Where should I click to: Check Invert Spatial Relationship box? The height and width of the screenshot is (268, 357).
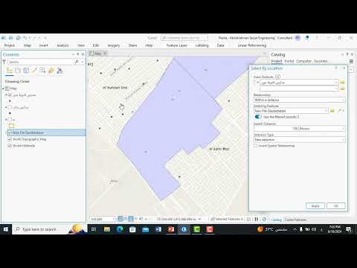coord(256,146)
